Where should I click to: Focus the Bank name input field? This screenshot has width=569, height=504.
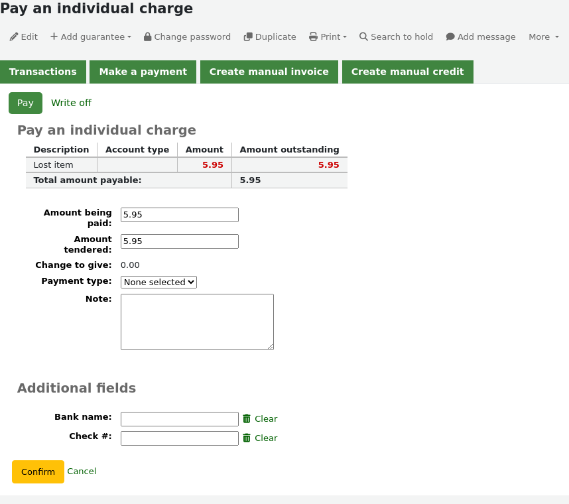coord(180,419)
